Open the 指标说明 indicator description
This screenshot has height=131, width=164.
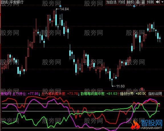pos(155,94)
